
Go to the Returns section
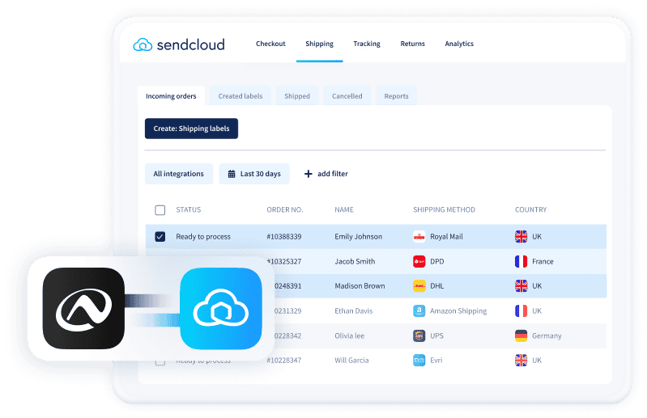[x=412, y=44]
